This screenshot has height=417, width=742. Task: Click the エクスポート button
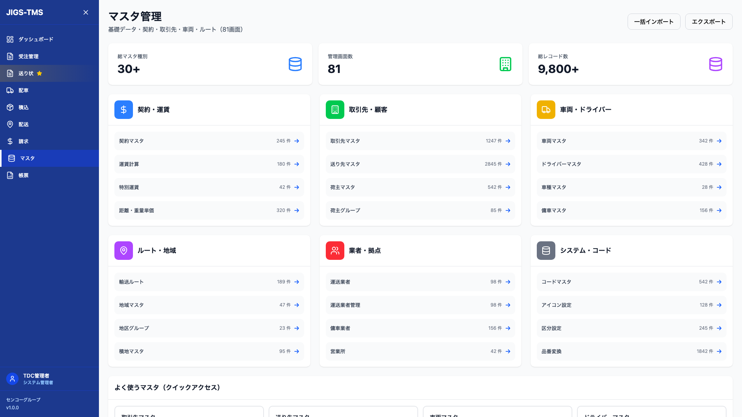(708, 22)
